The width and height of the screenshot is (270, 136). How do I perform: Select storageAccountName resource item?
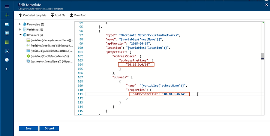click(x=52, y=40)
